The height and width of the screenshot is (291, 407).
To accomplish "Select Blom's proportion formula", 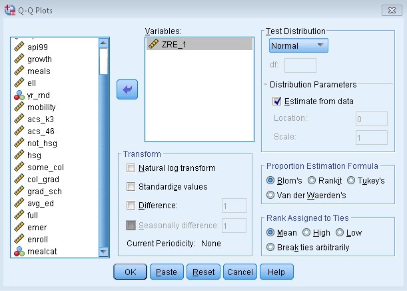I will 270,180.
